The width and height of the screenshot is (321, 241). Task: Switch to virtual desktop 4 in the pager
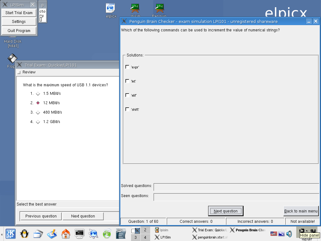[145, 238]
